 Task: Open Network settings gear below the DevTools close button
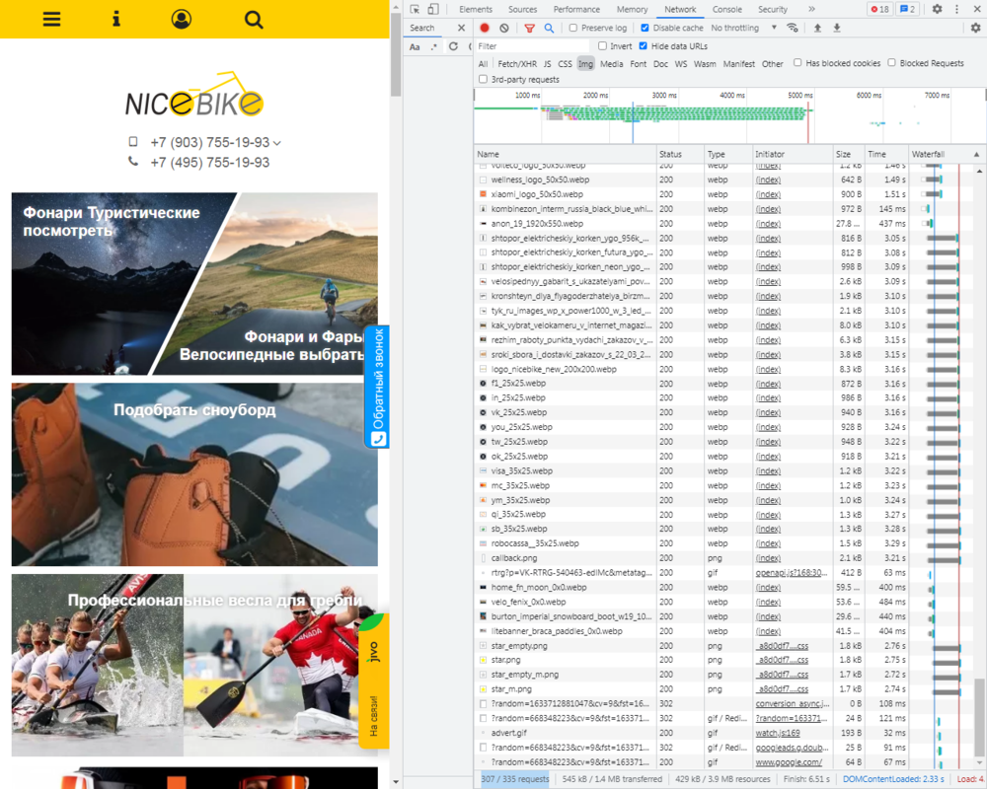(976, 28)
